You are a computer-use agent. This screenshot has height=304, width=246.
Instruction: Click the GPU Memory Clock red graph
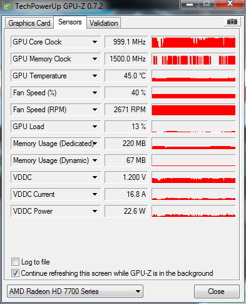[193, 59]
